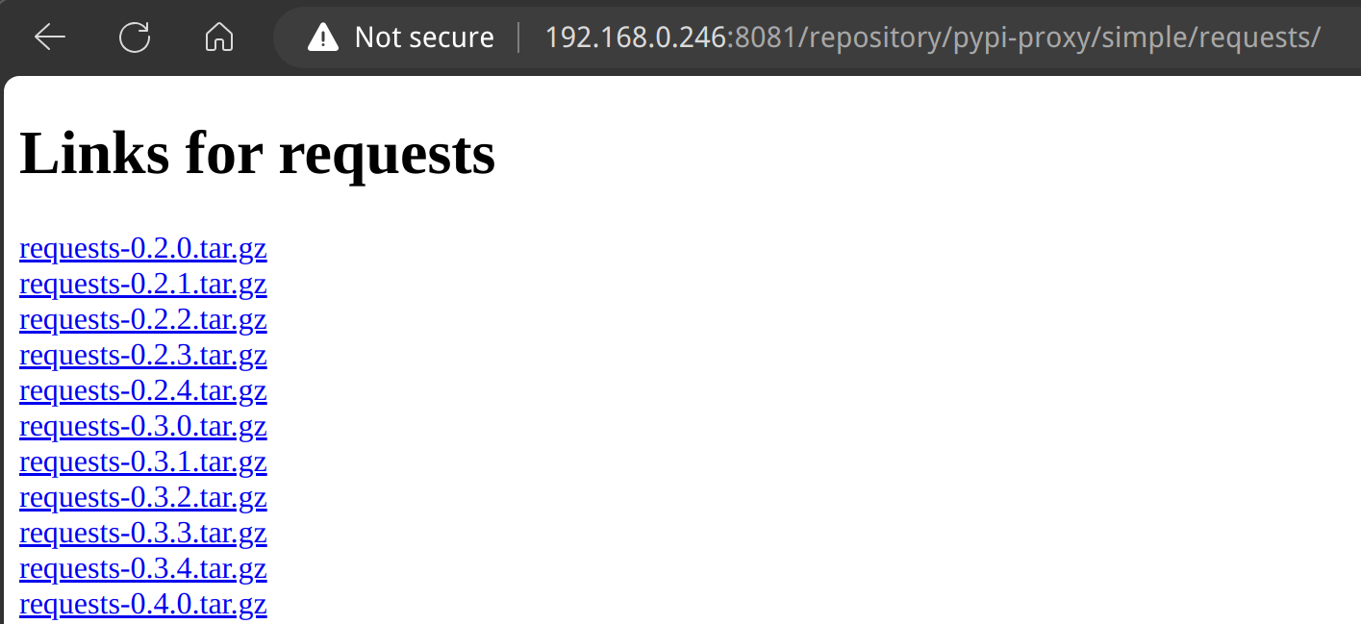Click the Not secure label in address bar

(x=424, y=37)
